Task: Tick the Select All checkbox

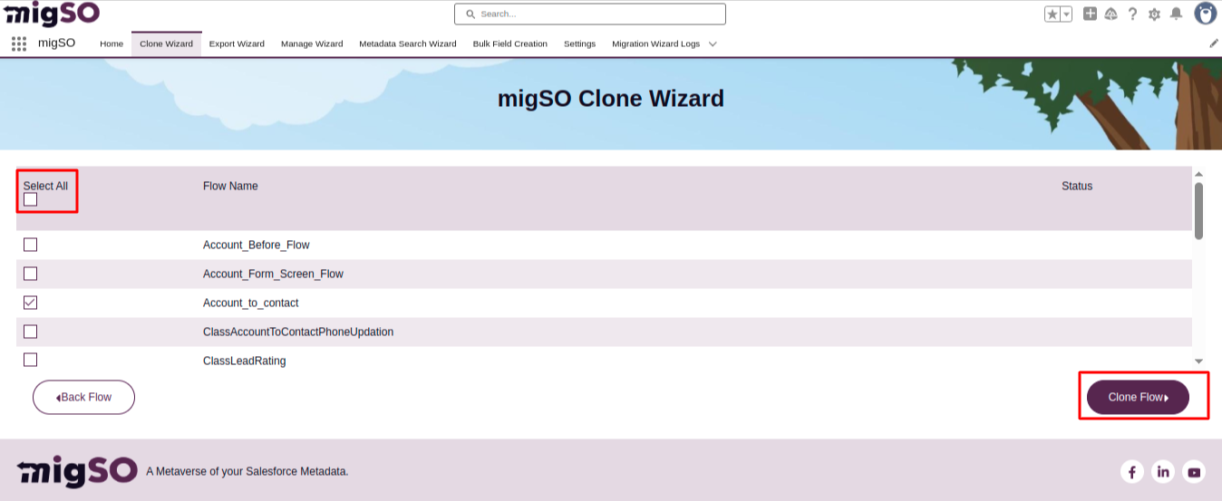Action: point(31,199)
